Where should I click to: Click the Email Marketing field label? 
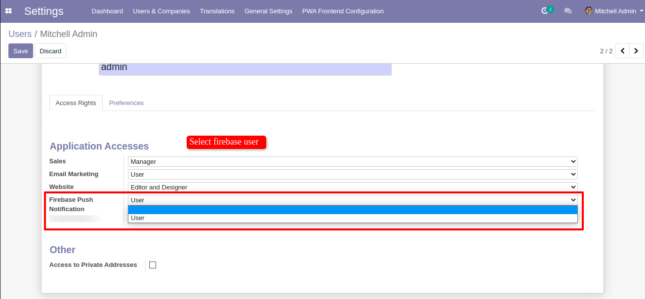pyautogui.click(x=74, y=174)
